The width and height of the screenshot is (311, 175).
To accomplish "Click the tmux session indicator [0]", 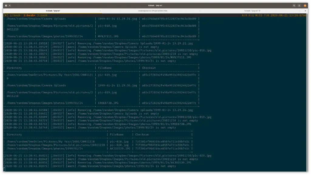I will [6, 15].
